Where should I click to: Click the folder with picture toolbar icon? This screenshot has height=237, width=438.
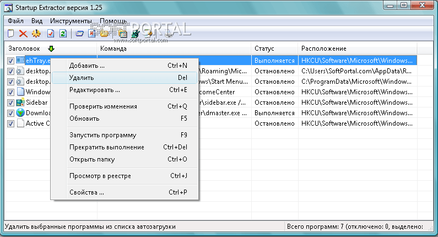click(123, 34)
